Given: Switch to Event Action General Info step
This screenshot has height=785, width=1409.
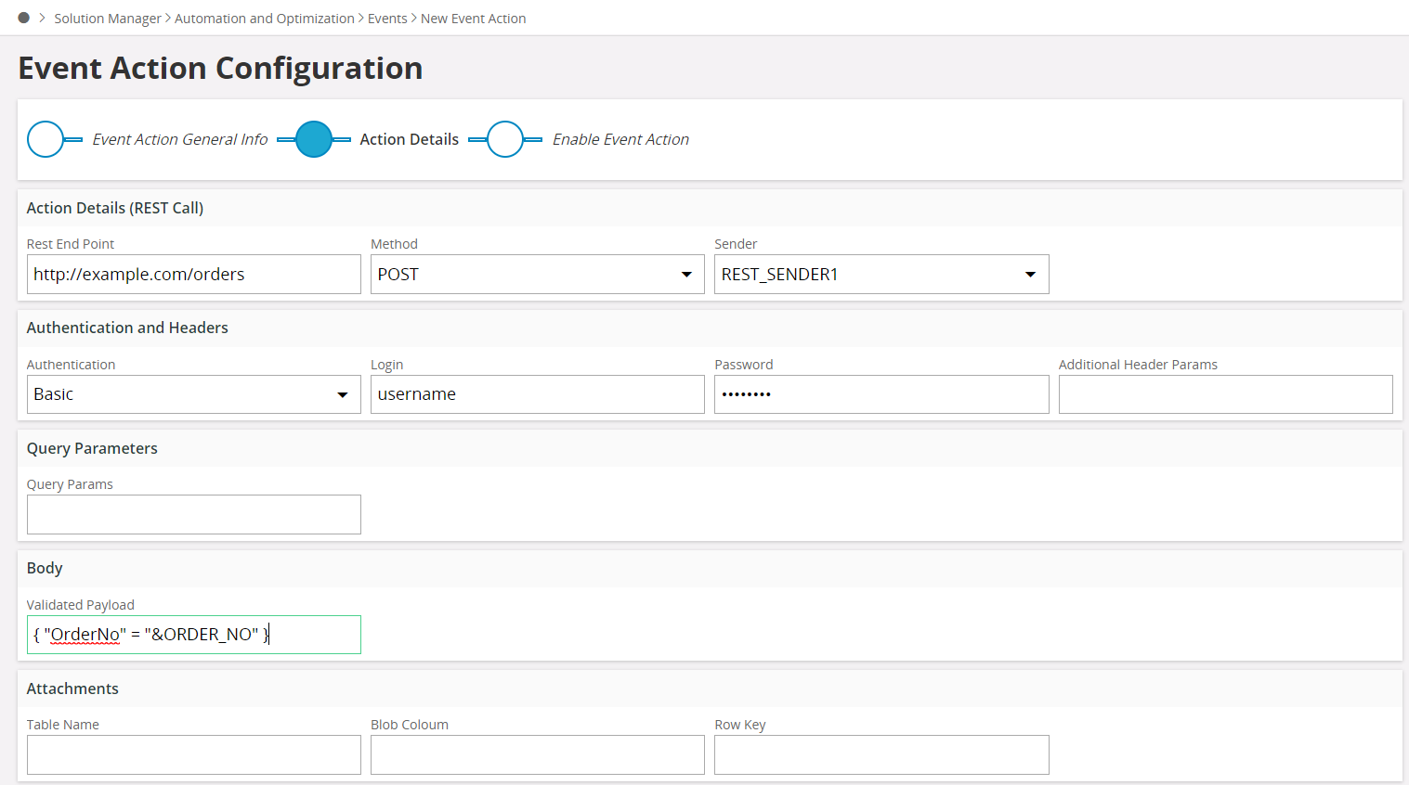Looking at the screenshot, I should 180,139.
